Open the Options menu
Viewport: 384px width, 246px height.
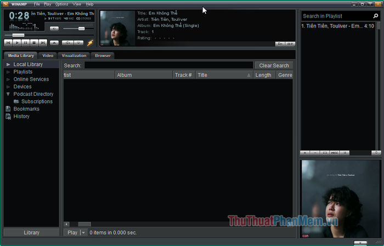[61, 4]
